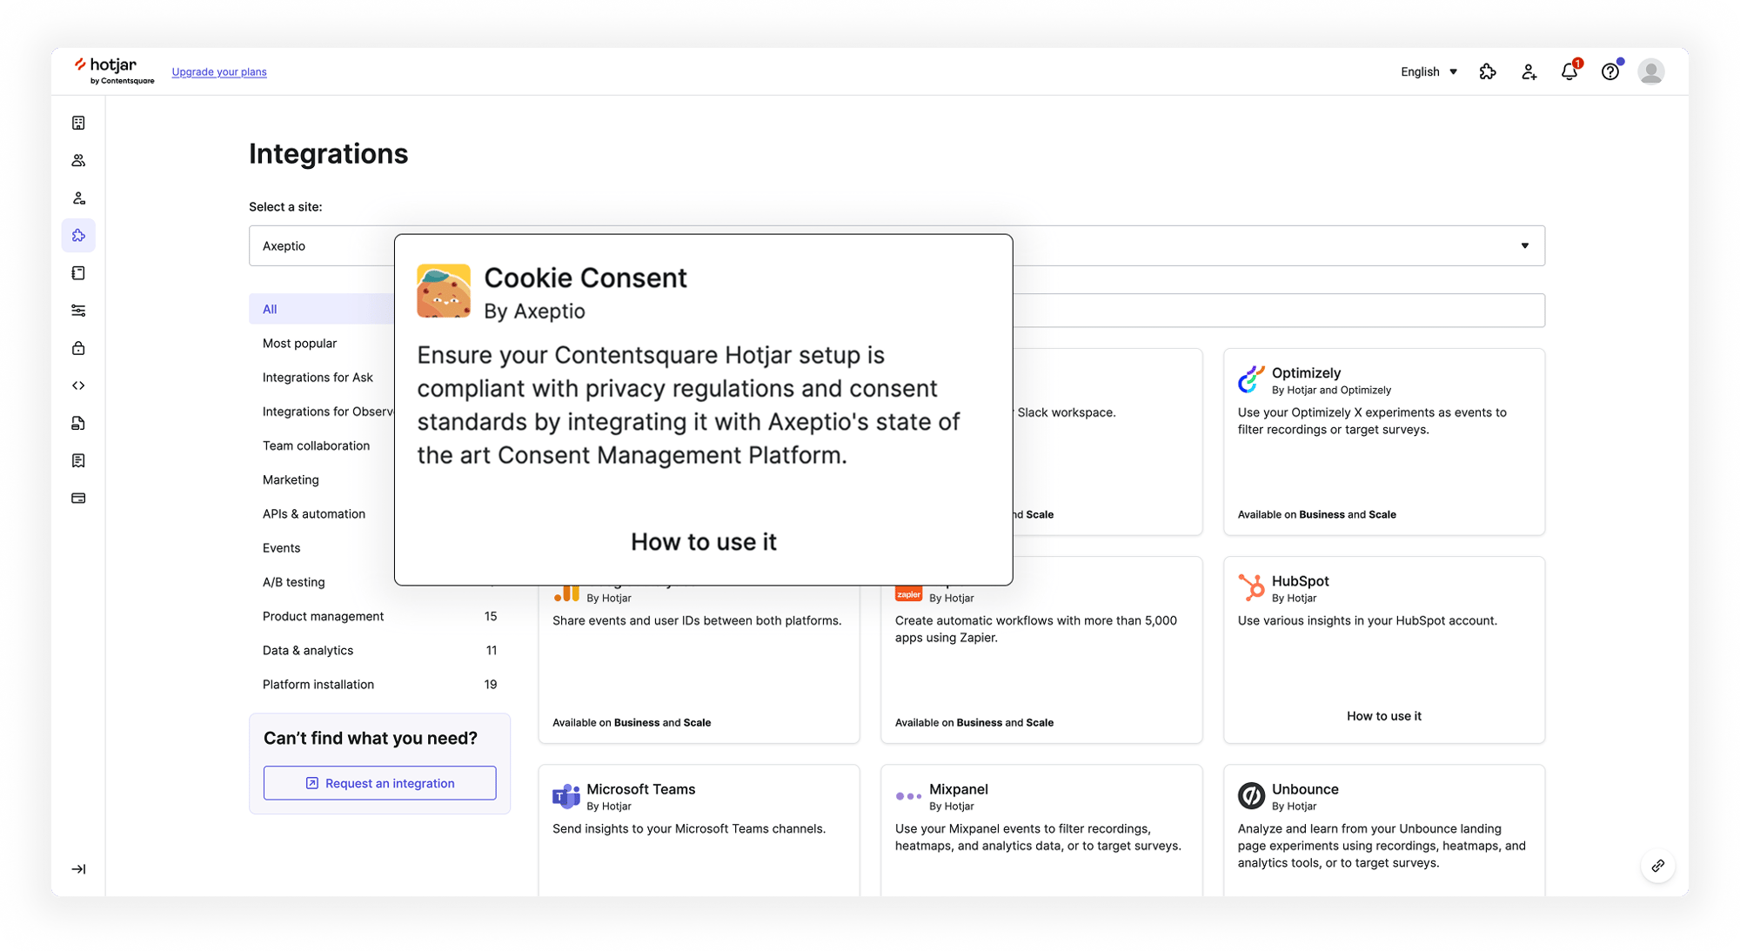Open the user avatar profile menu
Image resolution: width=1740 pixels, height=951 pixels.
pos(1650,71)
